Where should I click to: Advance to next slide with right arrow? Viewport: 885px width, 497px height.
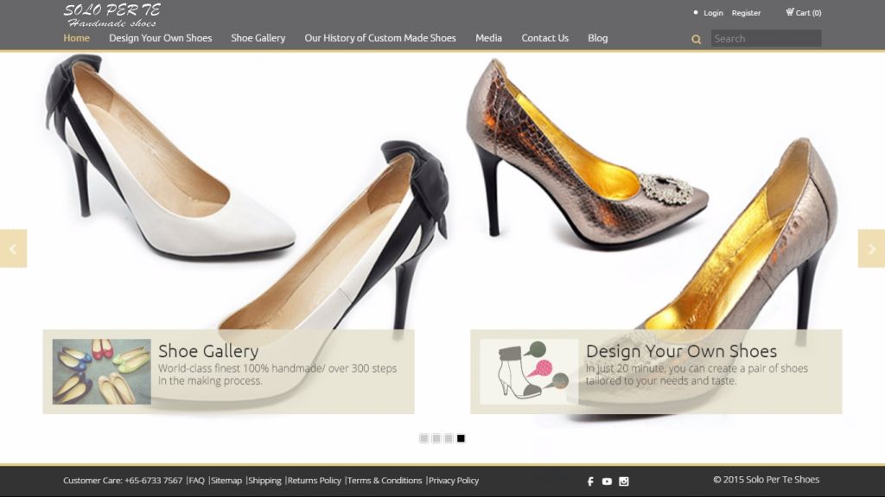[x=871, y=248]
